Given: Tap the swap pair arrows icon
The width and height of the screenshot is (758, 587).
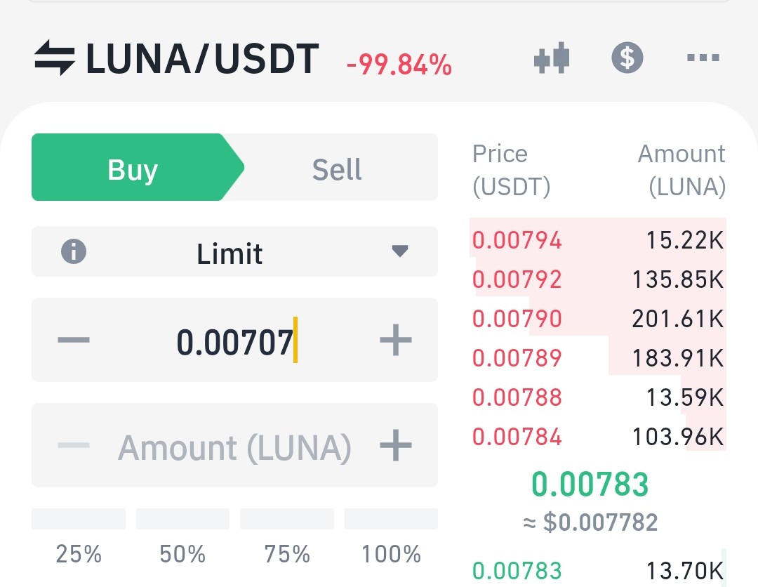Looking at the screenshot, I should point(54,58).
